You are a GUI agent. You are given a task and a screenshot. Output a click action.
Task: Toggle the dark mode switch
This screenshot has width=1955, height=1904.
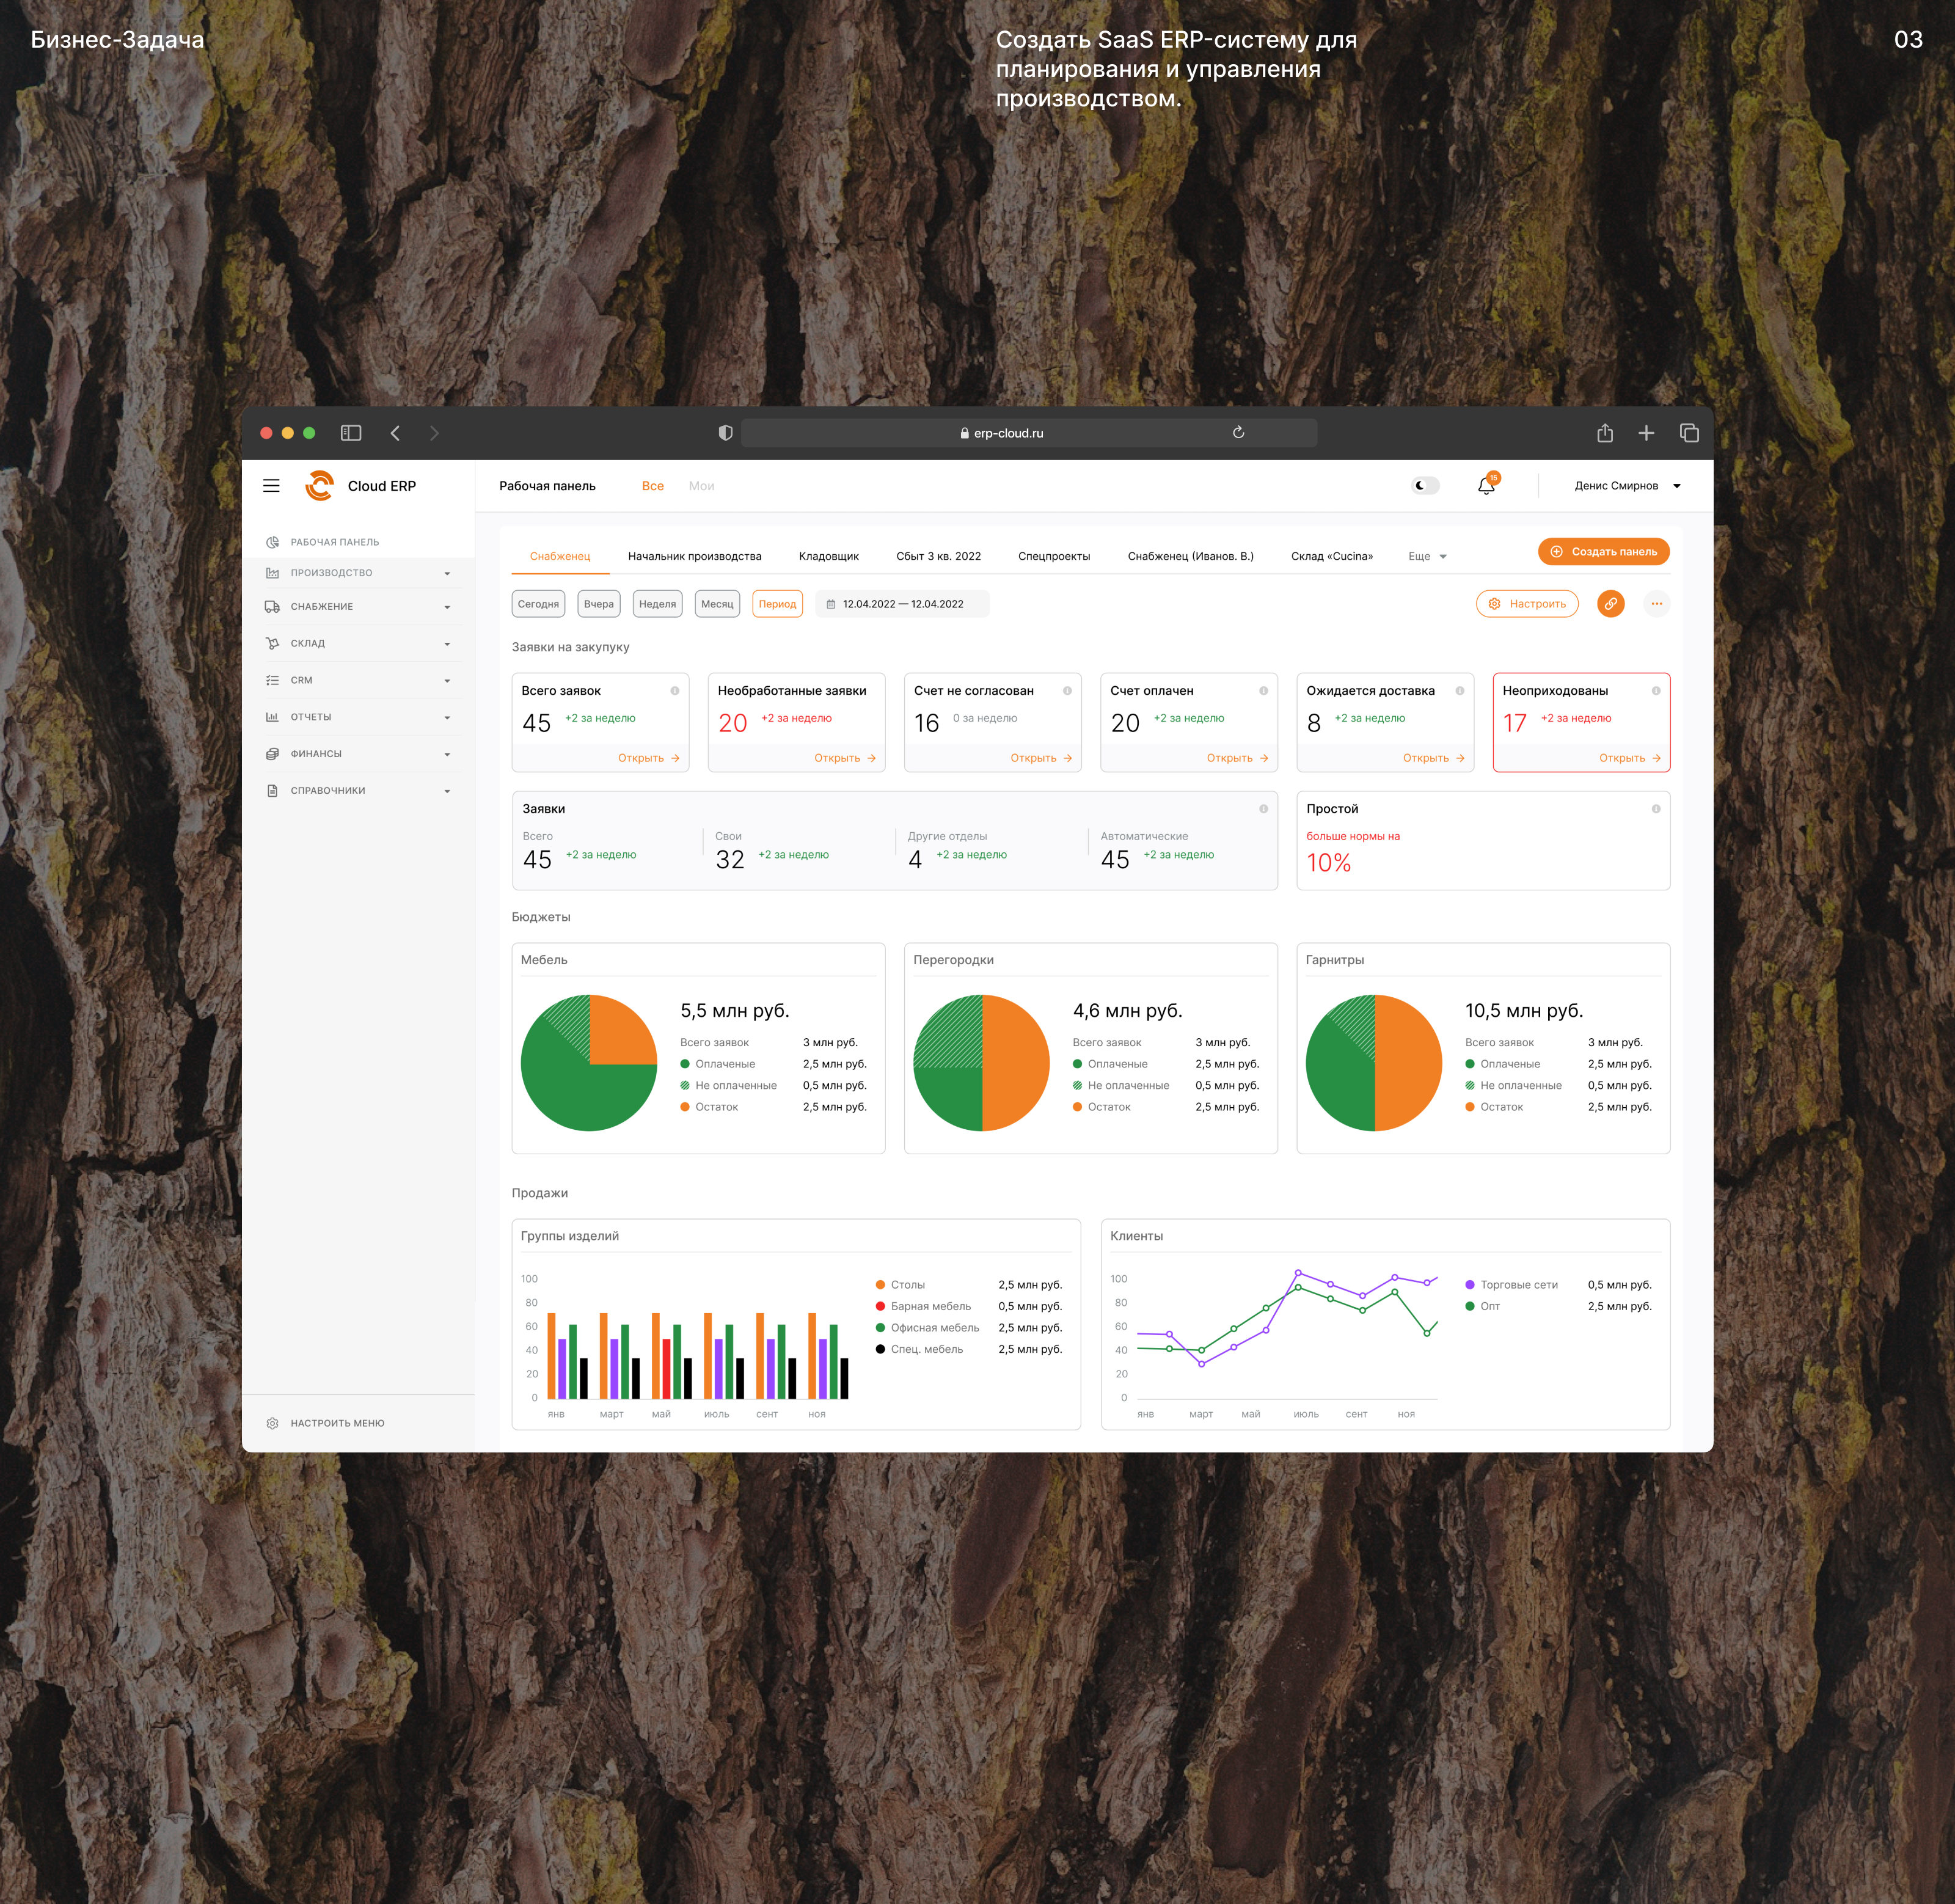1425,486
